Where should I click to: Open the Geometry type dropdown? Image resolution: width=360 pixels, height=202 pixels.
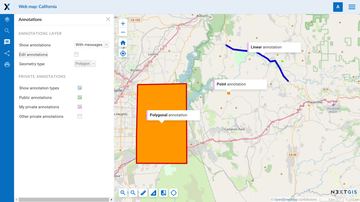[84, 63]
